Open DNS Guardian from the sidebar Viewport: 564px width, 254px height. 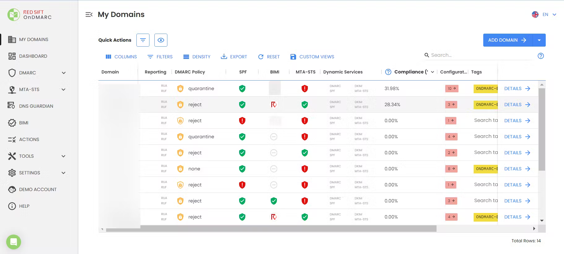36,106
